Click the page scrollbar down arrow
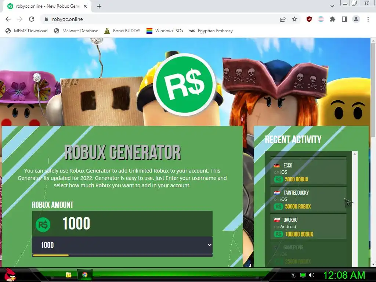The image size is (376, 282). (373, 264)
